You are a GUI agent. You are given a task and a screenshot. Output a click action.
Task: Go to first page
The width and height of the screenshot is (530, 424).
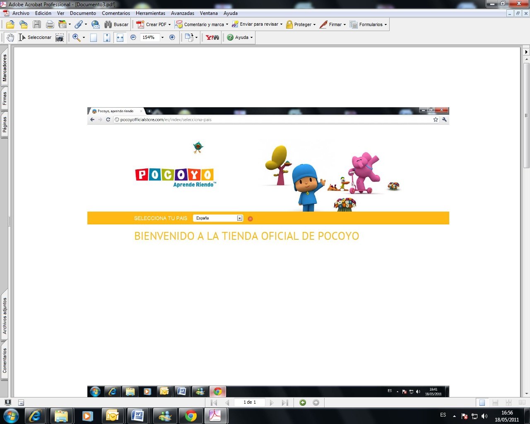[x=214, y=402]
